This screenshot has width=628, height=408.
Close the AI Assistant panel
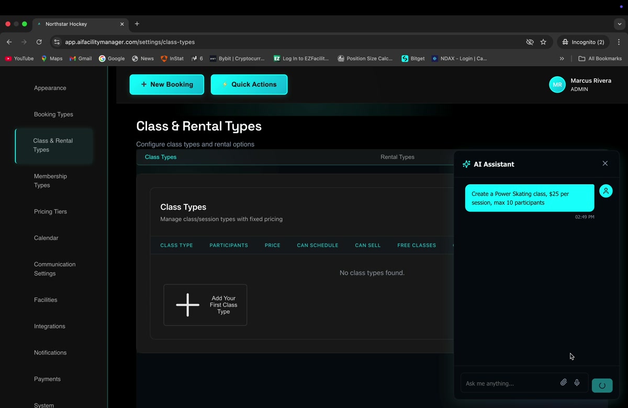(x=605, y=164)
